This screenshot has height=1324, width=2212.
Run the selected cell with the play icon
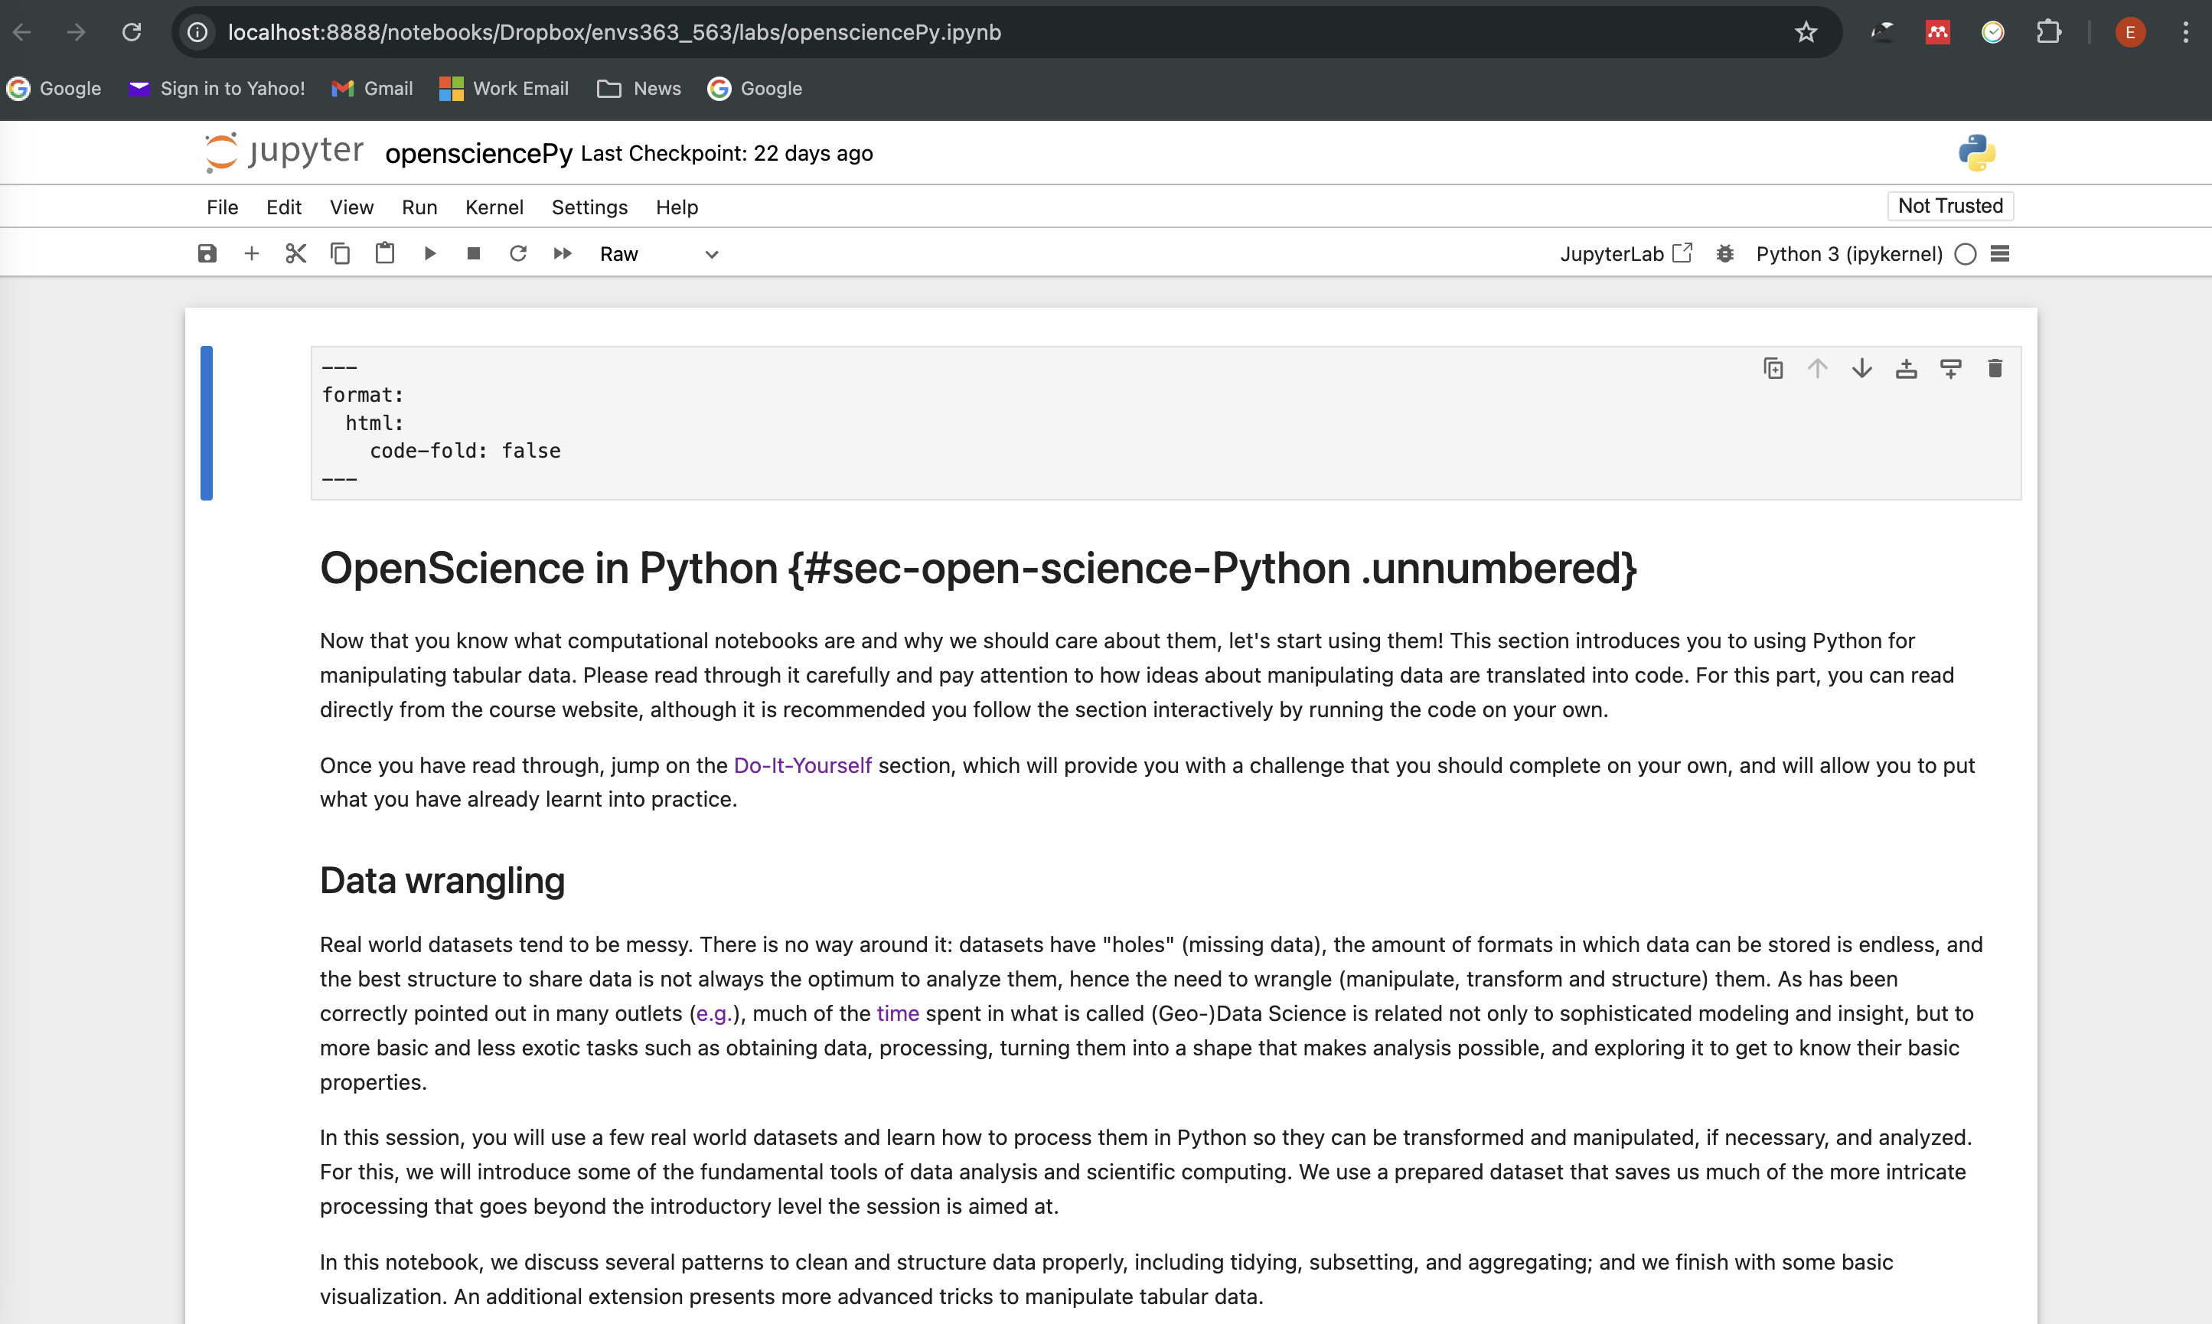click(429, 254)
